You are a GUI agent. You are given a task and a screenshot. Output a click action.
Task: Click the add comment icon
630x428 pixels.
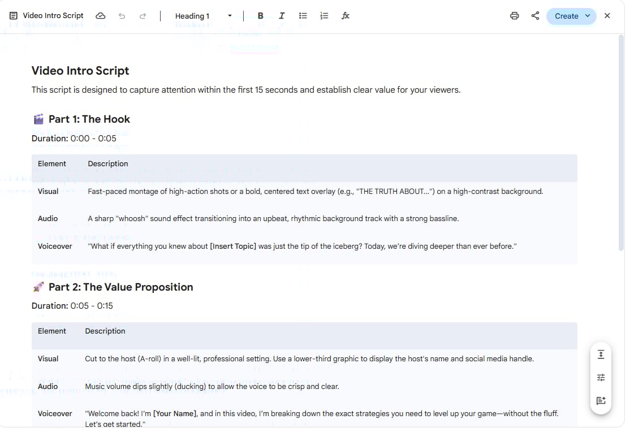pos(601,400)
